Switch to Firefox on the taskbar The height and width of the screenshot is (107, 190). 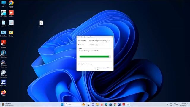(102, 104)
